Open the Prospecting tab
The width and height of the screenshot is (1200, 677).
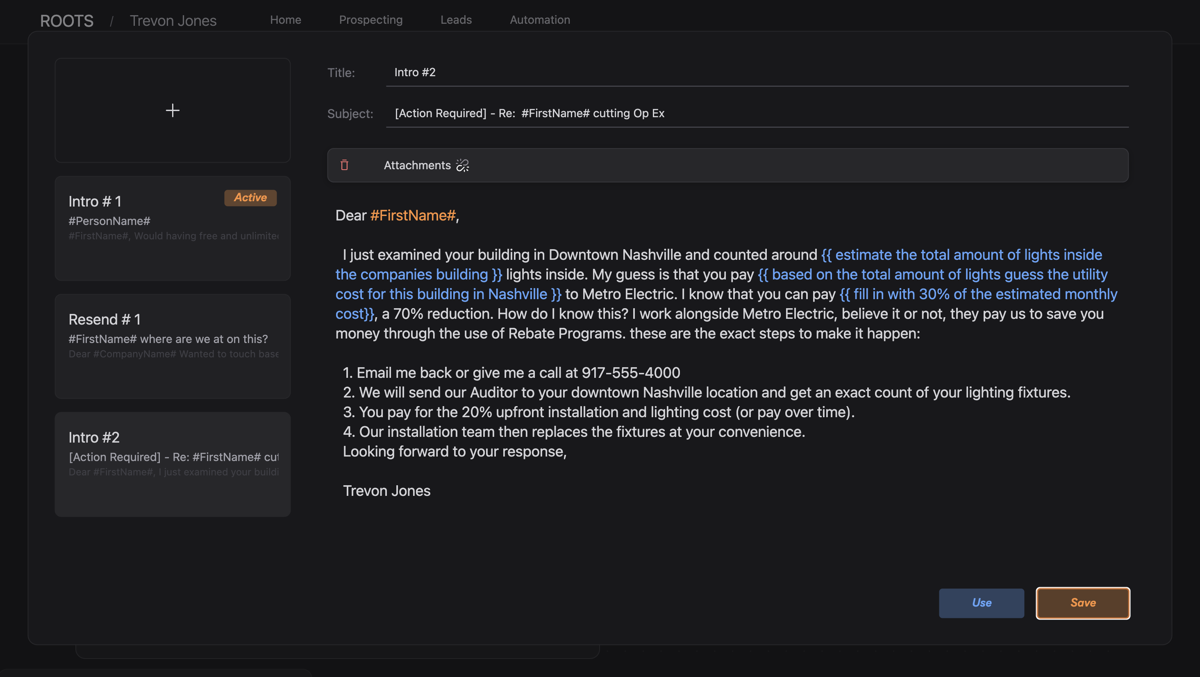pyautogui.click(x=370, y=20)
